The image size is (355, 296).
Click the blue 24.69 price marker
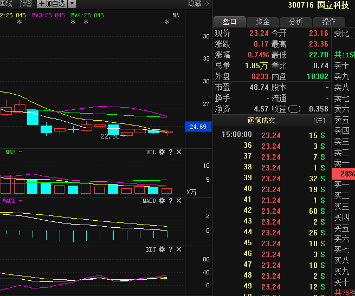(x=198, y=127)
